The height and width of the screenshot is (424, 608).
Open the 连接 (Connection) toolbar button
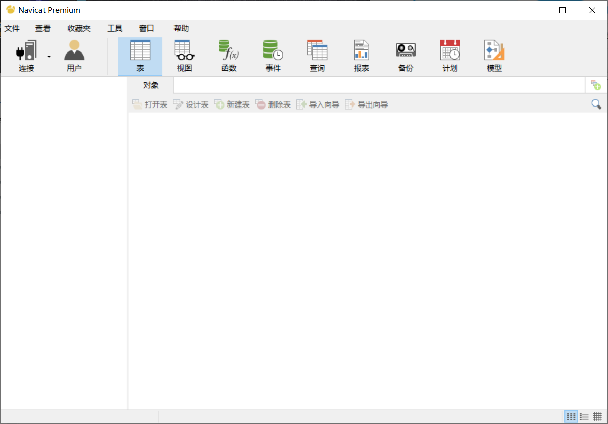[x=26, y=56]
